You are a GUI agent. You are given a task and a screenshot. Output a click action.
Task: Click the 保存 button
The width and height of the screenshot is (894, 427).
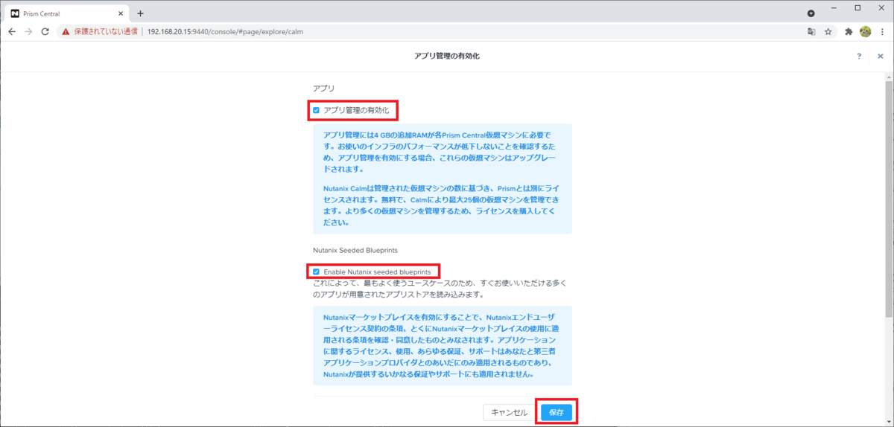pyautogui.click(x=557, y=412)
